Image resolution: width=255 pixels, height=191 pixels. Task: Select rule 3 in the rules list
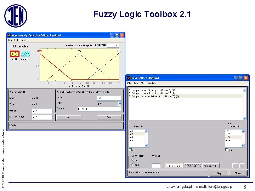[x=186, y=96]
